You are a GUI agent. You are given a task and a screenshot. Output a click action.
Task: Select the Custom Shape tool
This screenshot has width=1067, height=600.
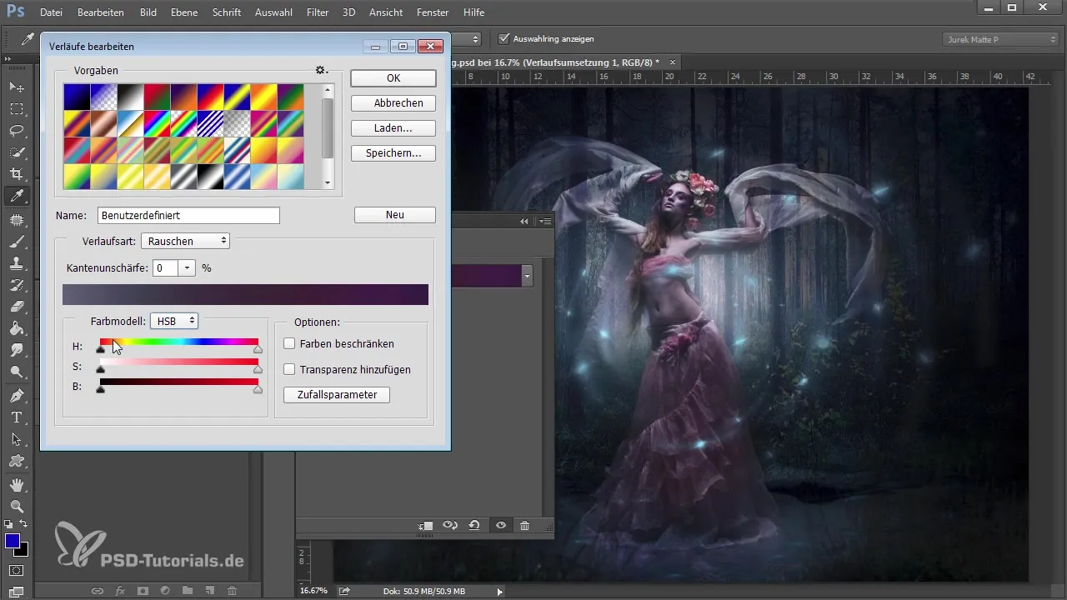point(17,460)
